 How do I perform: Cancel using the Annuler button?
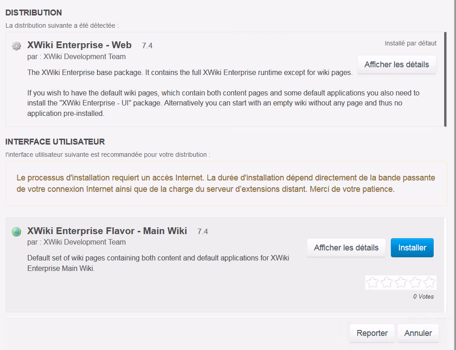pyautogui.click(x=418, y=333)
